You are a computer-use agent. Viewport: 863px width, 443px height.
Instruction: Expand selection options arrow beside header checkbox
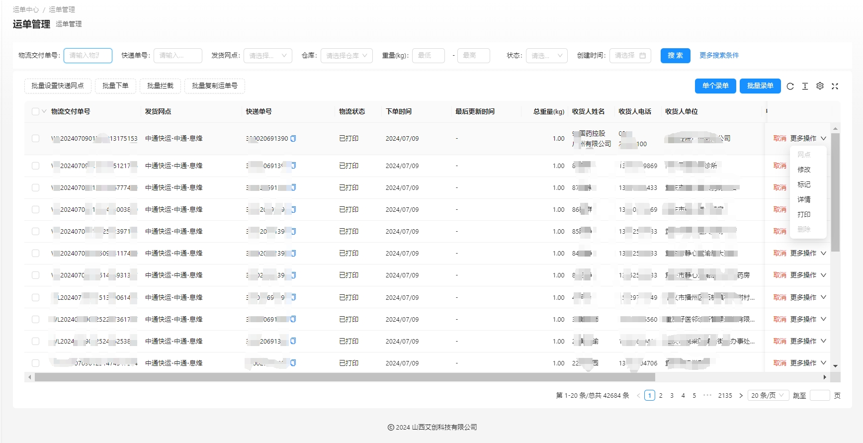pyautogui.click(x=44, y=111)
